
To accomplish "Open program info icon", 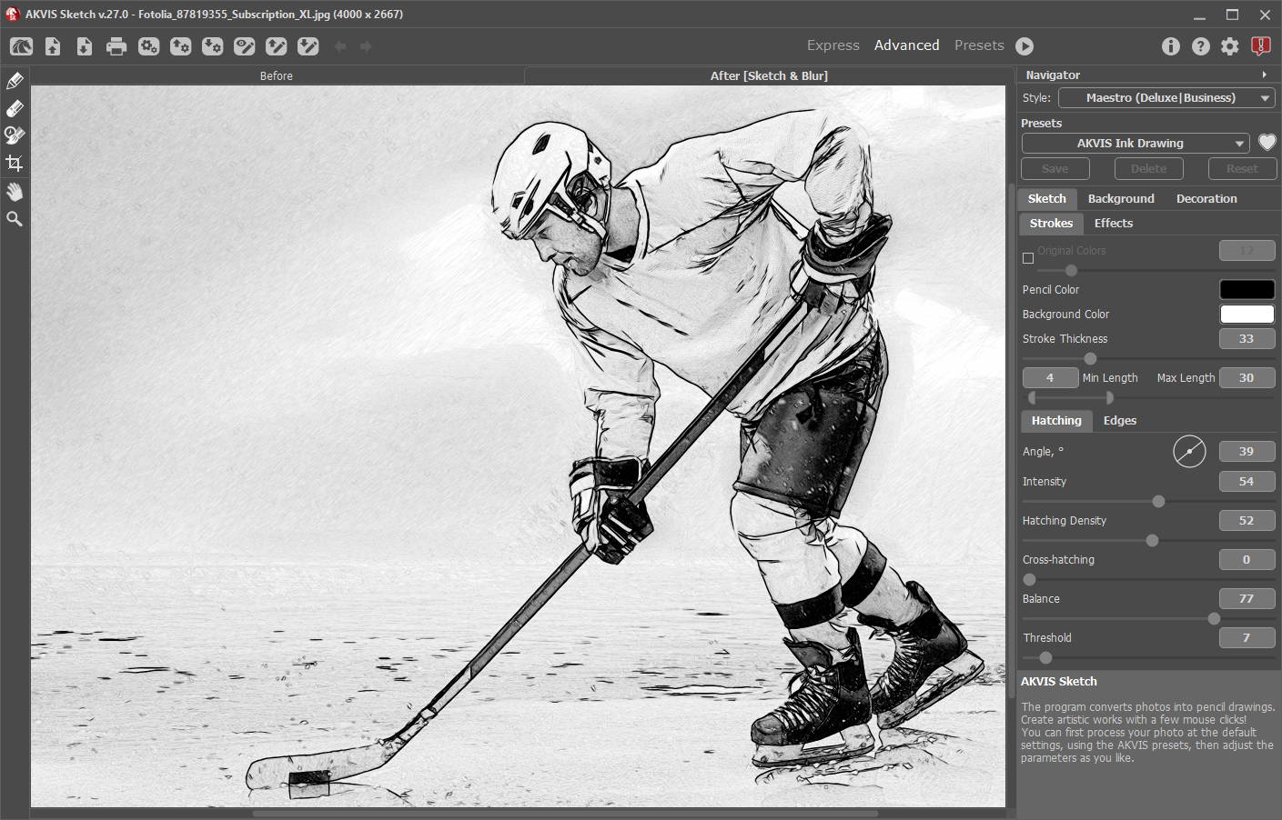I will [x=1171, y=46].
